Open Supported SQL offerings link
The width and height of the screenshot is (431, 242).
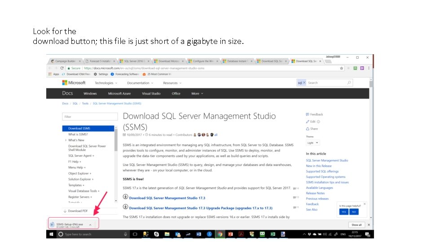(x=322, y=171)
